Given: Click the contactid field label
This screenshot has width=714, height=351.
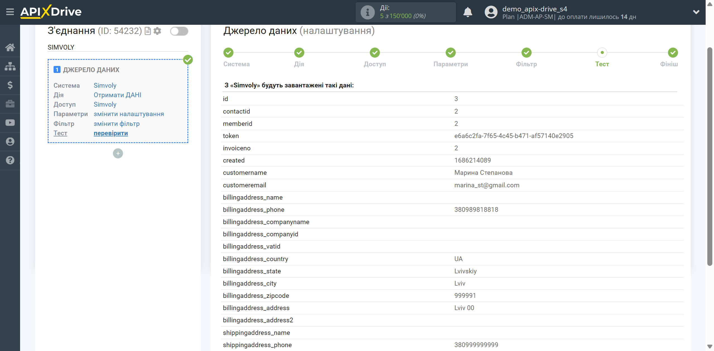Looking at the screenshot, I should (x=236, y=111).
